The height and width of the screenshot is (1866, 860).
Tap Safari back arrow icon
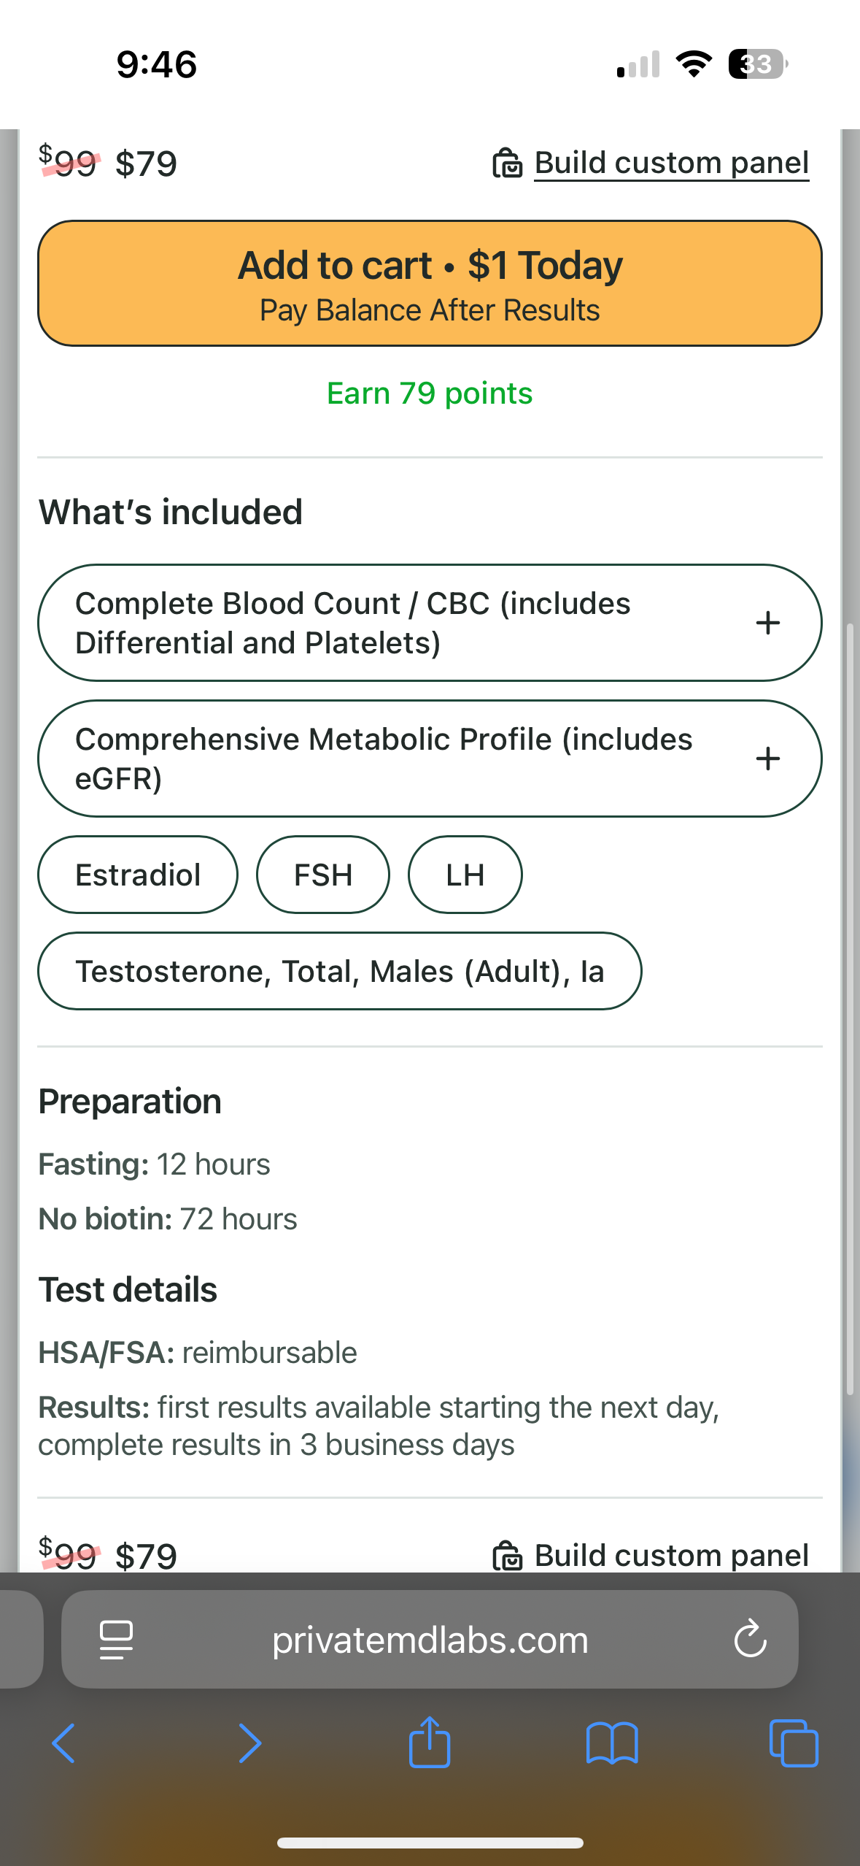(63, 1743)
